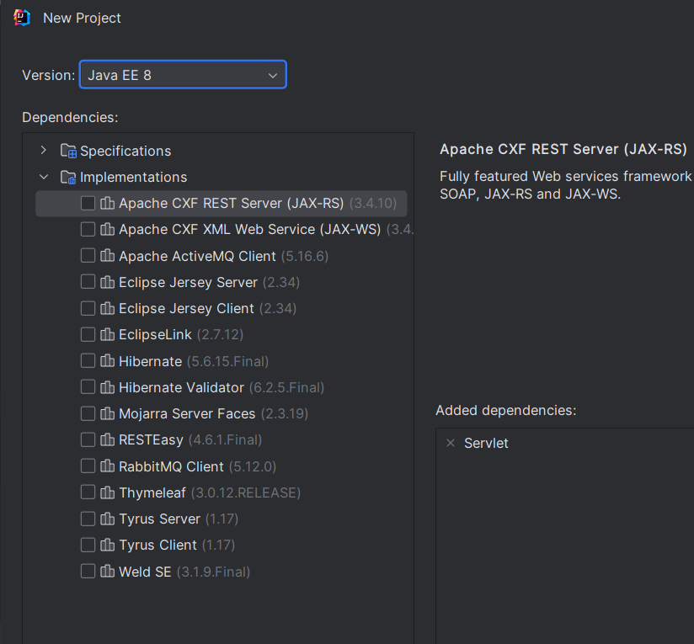Screen dimensions: 694x644
Task: Click the library icon beside Apache CXF XML Web Service
Action: tap(107, 229)
